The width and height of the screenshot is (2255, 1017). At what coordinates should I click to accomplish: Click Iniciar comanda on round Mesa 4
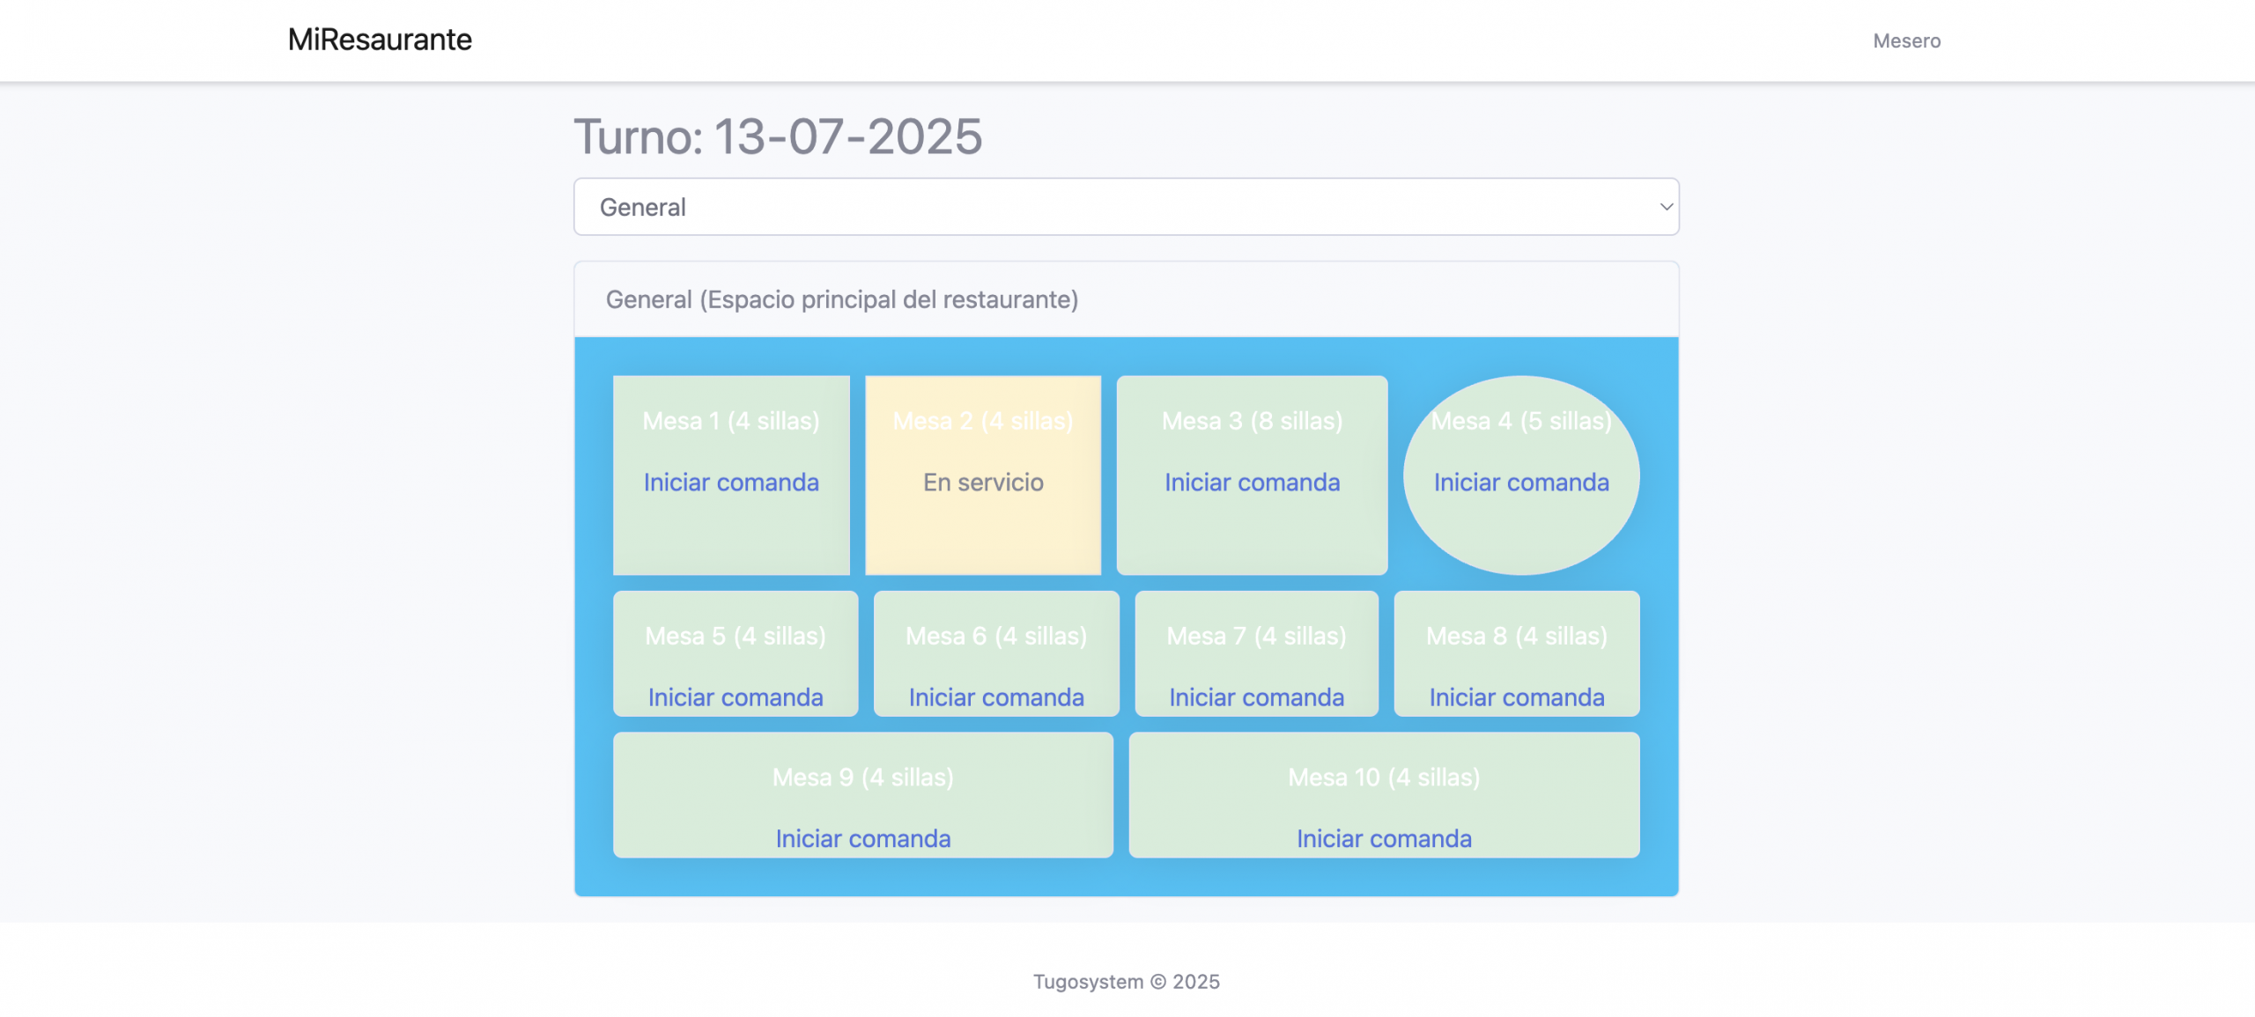pyautogui.click(x=1520, y=483)
